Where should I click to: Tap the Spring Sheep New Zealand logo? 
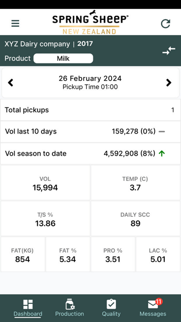tap(90, 22)
